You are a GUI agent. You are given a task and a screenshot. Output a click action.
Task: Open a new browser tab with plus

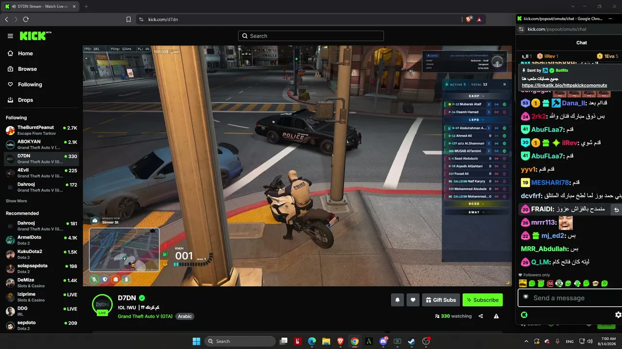point(86,6)
